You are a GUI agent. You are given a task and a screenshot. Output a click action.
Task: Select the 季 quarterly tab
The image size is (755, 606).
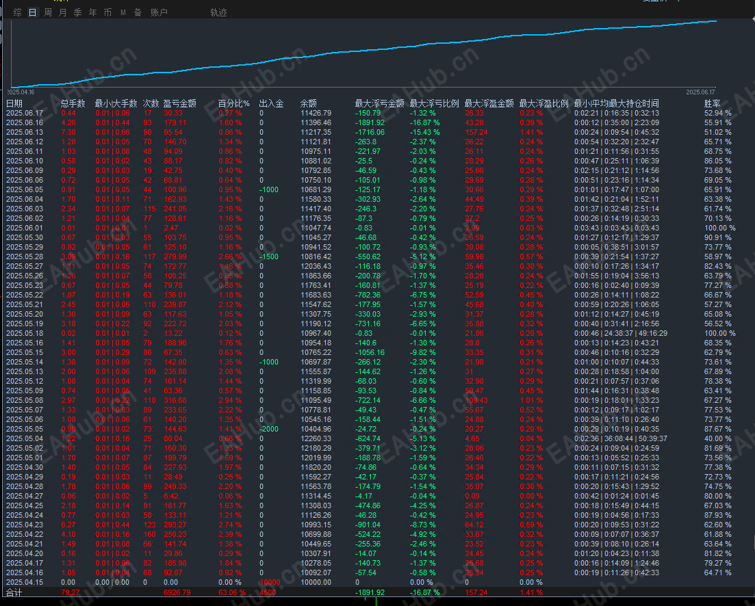point(77,12)
